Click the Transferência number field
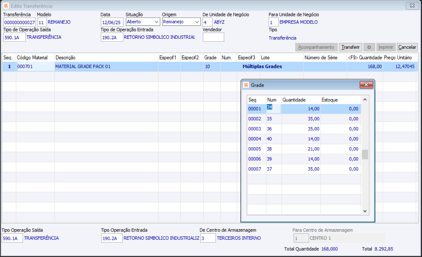The image size is (422, 257). [19, 22]
